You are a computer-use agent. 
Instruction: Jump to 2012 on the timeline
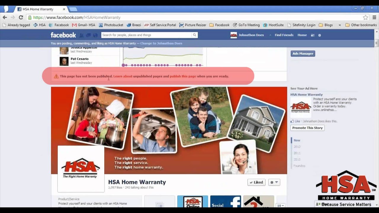[x=297, y=147]
